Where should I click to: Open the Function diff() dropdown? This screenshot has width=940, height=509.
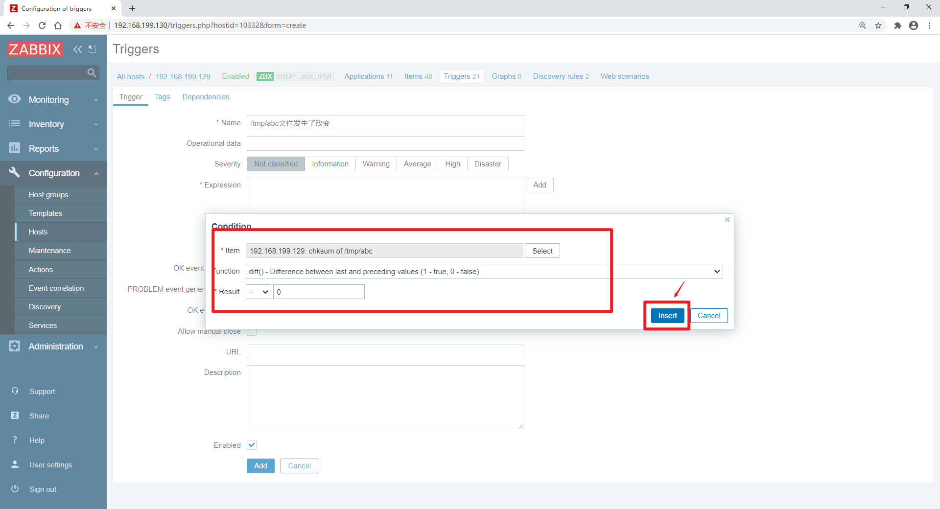pos(484,271)
